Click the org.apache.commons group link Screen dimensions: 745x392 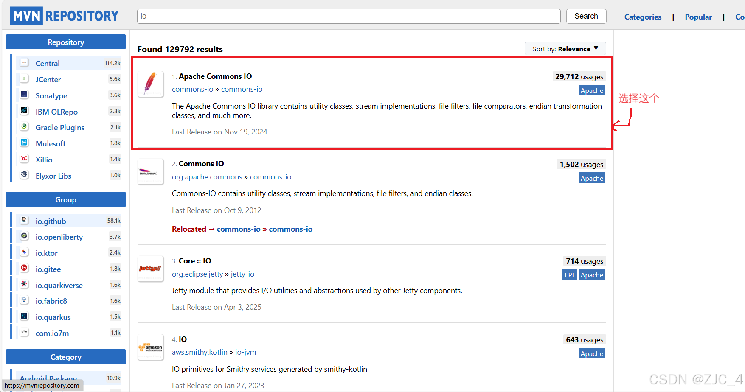coord(207,177)
